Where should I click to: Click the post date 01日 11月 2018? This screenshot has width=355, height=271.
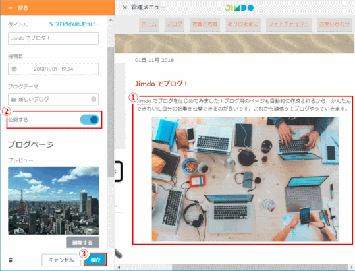tap(154, 60)
